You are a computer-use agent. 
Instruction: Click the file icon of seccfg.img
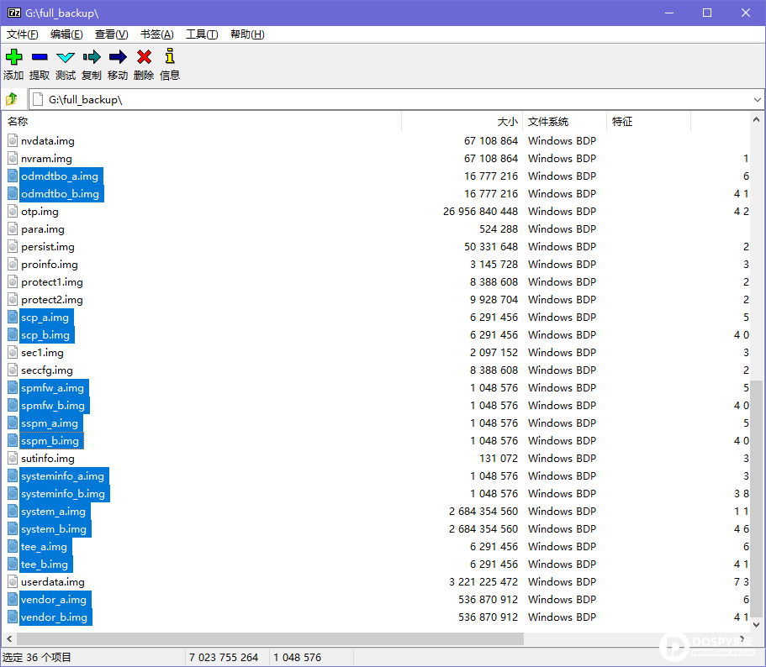[13, 370]
